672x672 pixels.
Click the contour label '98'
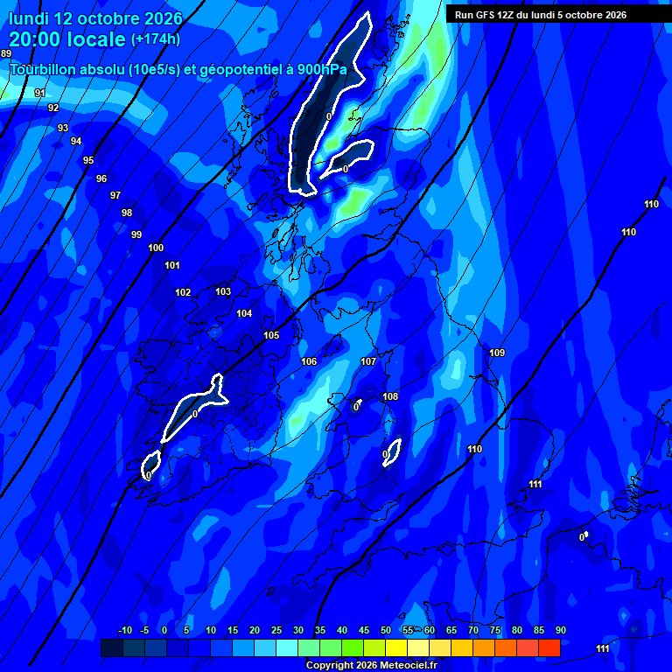coord(127,213)
